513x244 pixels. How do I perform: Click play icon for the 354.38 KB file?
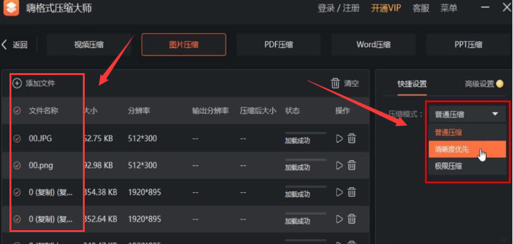[339, 192]
